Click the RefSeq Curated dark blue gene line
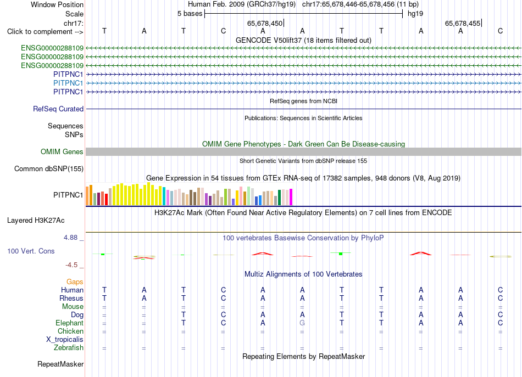Viewport: 522px width, 377px height. tap(303, 109)
